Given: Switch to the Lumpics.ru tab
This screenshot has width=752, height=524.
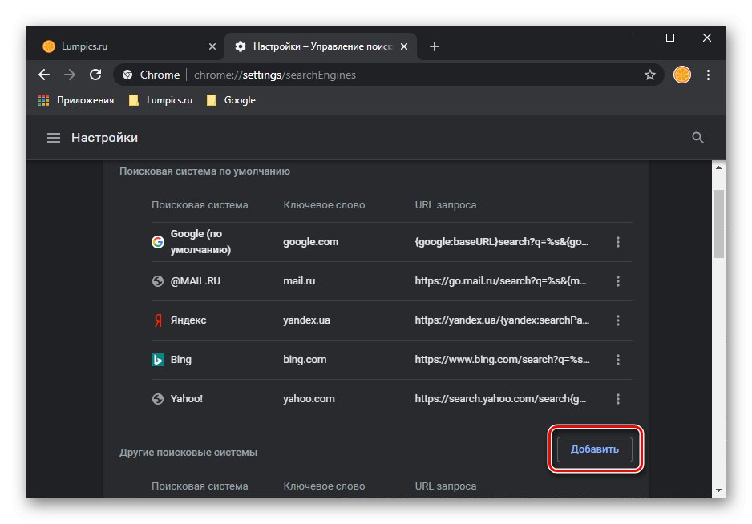Looking at the screenshot, I should click(120, 46).
